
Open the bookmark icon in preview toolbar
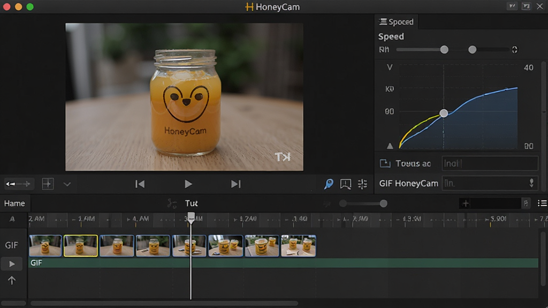345,184
